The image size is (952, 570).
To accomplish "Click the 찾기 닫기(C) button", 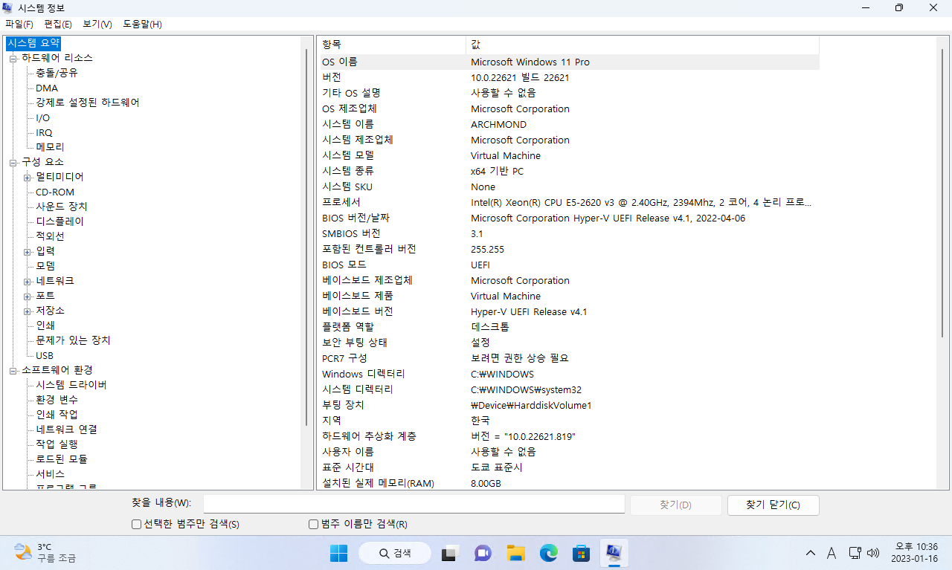I will pyautogui.click(x=773, y=505).
